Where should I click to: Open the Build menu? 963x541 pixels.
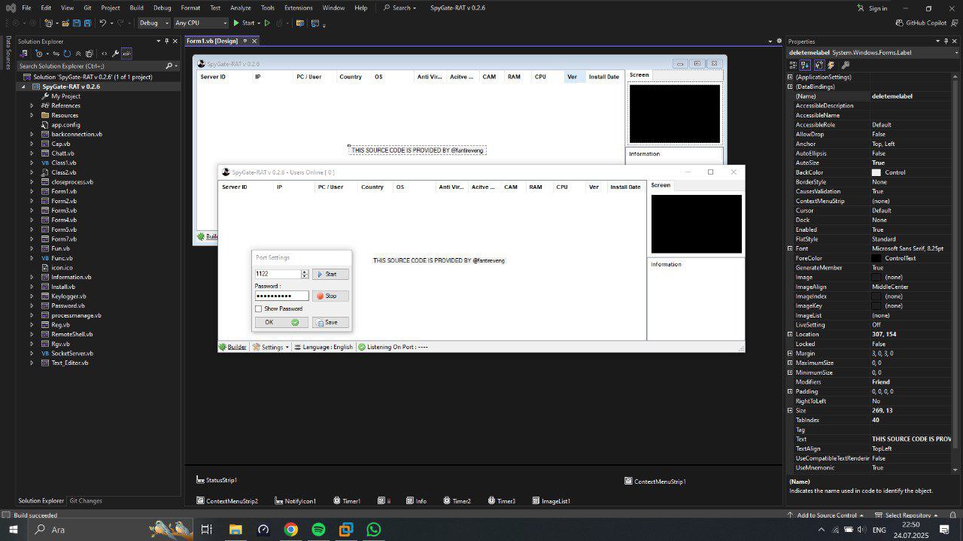pyautogui.click(x=136, y=8)
